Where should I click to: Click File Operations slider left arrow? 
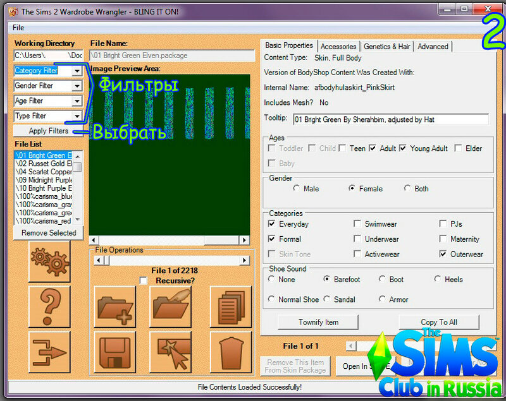click(x=99, y=260)
